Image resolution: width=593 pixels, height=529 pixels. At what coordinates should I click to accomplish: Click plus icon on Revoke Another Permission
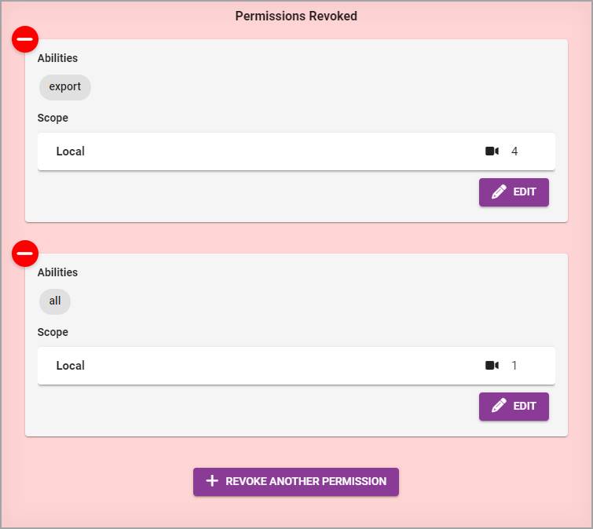[211, 481]
